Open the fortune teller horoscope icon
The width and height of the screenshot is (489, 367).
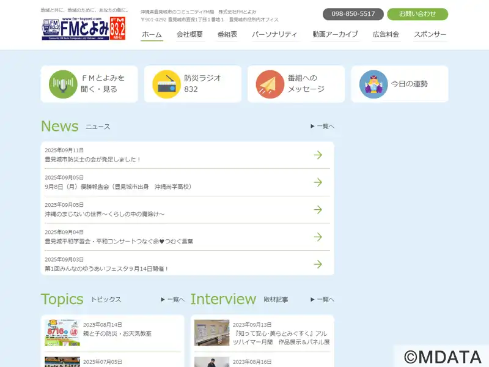click(373, 84)
